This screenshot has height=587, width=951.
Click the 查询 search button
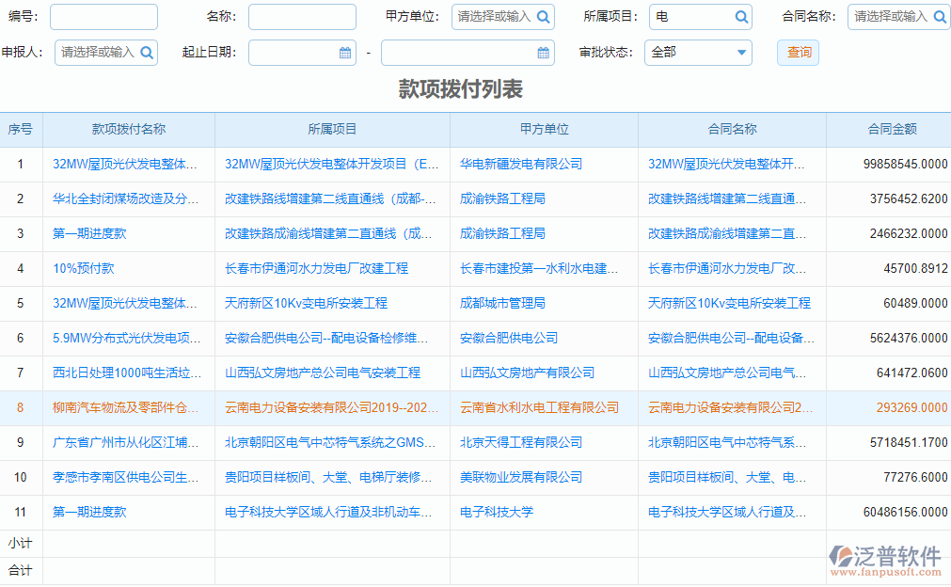[x=798, y=53]
